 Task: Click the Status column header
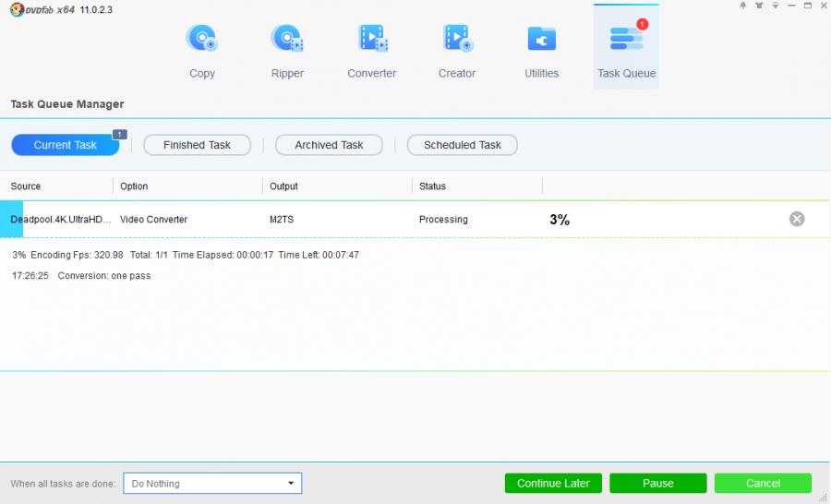click(432, 186)
